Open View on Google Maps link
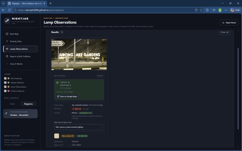Screen dimensions: 242x151 67,96
